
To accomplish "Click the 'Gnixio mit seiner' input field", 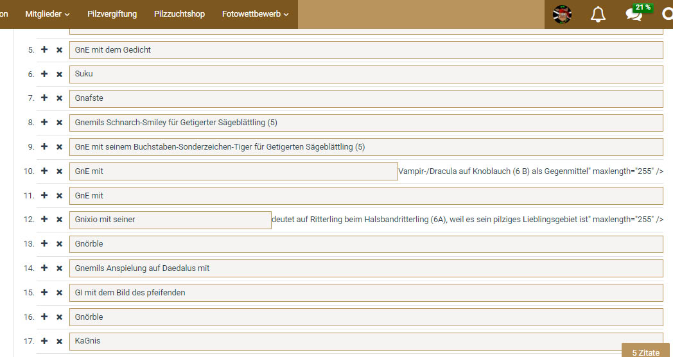I will 170,220.
